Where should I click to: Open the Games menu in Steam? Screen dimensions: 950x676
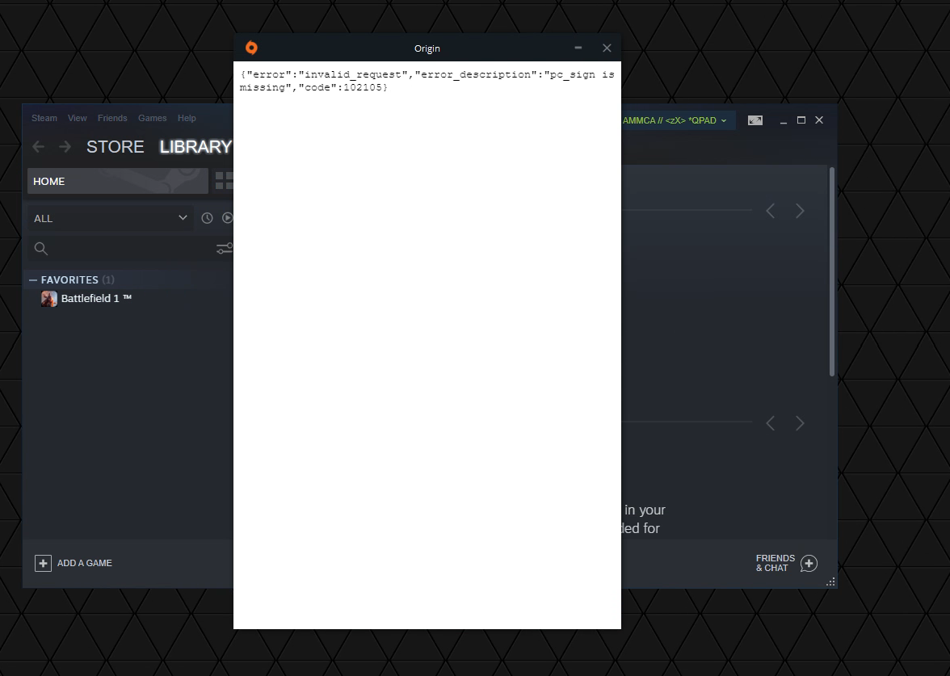152,118
